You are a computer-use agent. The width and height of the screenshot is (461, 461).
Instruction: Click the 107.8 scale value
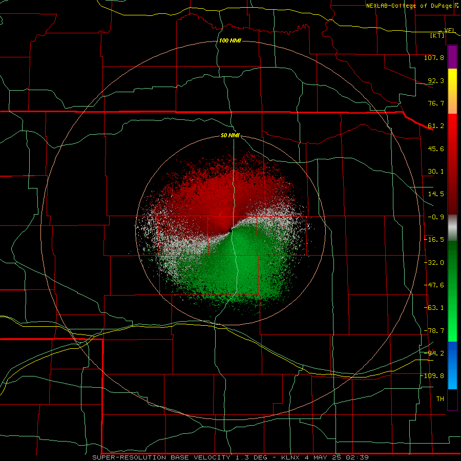click(434, 57)
